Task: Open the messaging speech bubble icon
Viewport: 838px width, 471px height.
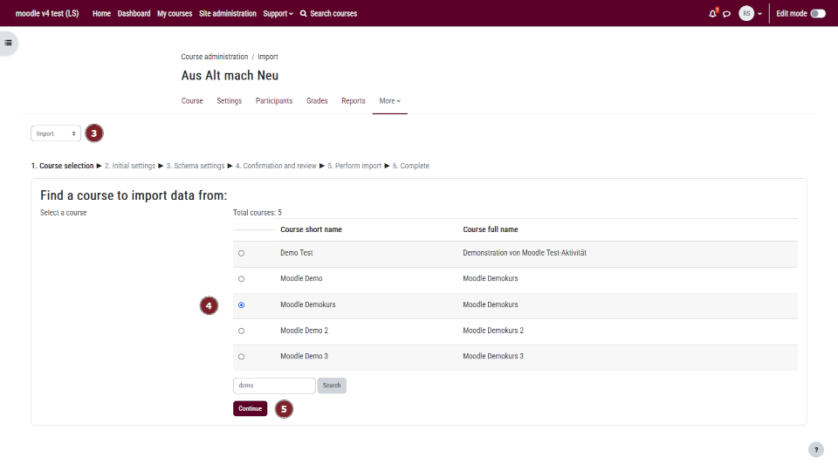Action: click(x=727, y=14)
